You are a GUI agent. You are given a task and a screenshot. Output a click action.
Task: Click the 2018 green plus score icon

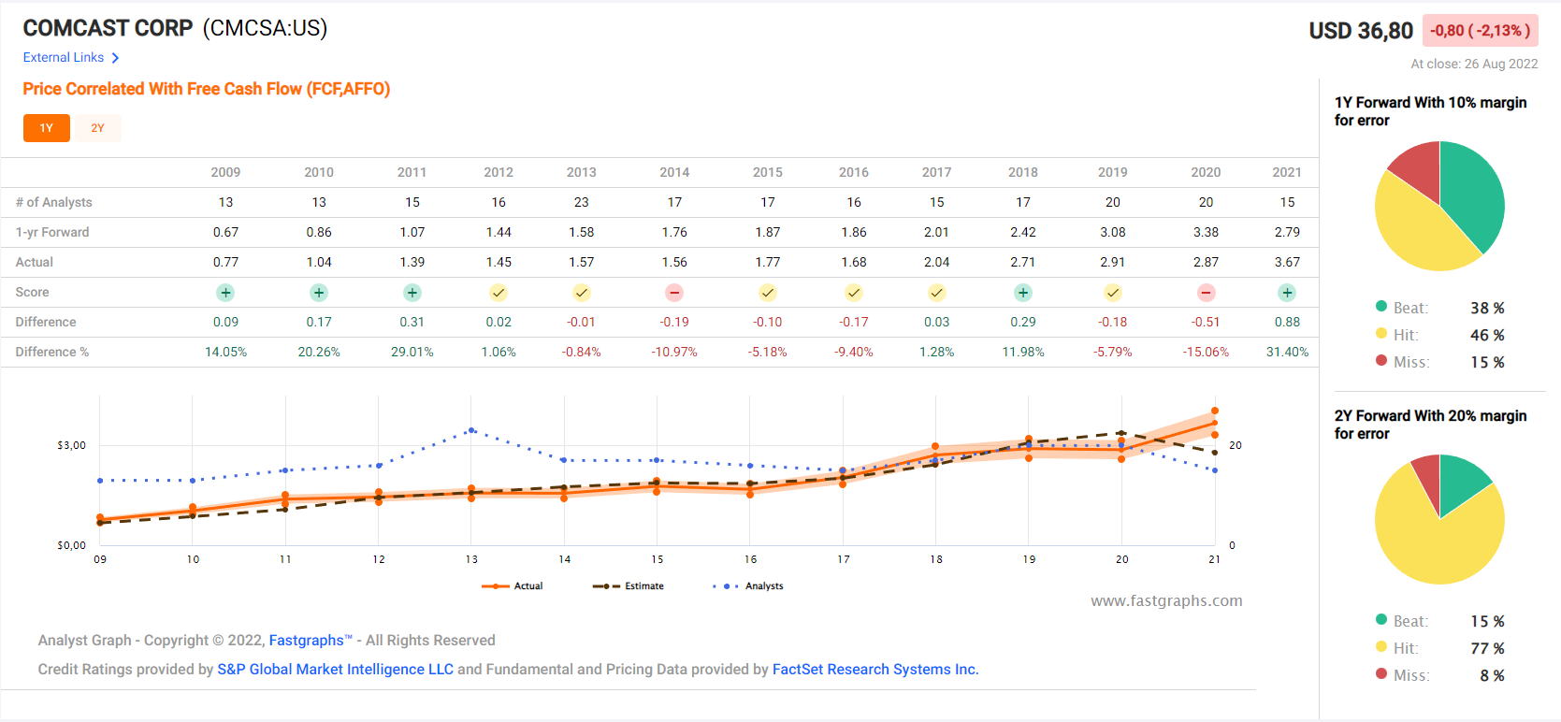(1022, 293)
